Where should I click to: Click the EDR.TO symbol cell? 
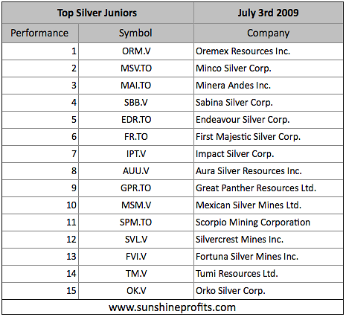tap(136, 120)
